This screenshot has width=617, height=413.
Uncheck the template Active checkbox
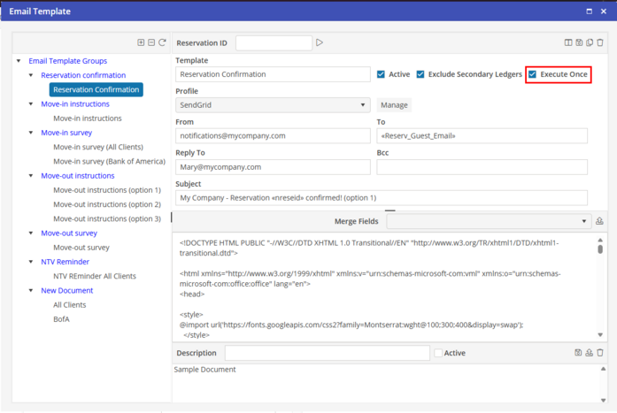coord(381,74)
